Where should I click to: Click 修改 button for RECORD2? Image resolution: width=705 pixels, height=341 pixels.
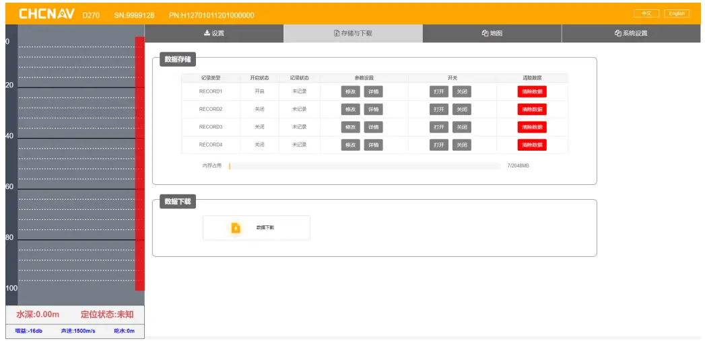pos(351,109)
